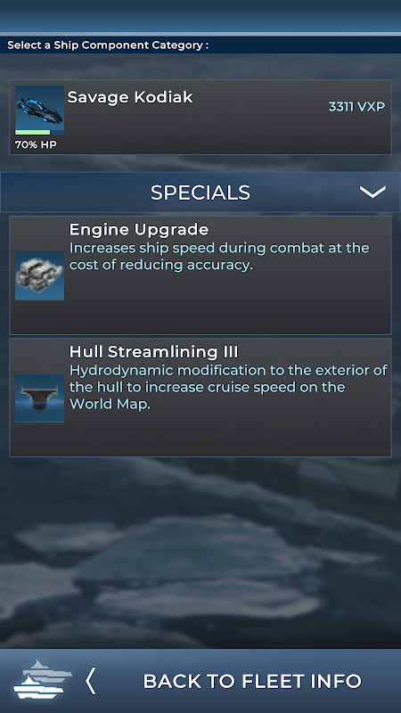401x713 pixels.
Task: Click the Savage Kodiak ship thumbnail
Action: [x=39, y=108]
